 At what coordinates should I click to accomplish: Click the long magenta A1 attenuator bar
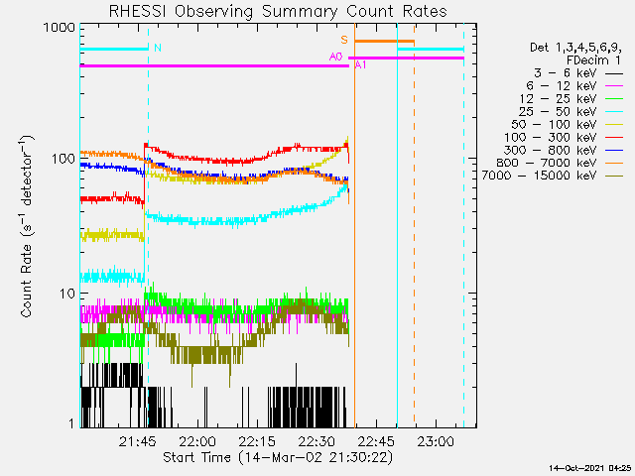pos(214,65)
